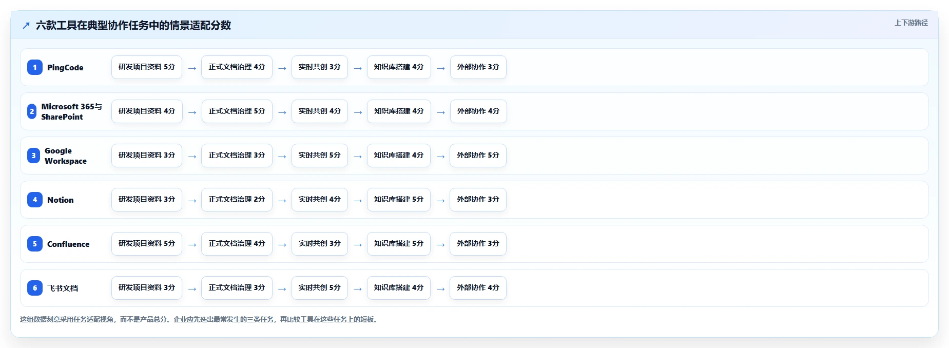Select PingCode's 实时共创 3分 chip
The width and height of the screenshot is (949, 348).
click(x=320, y=67)
